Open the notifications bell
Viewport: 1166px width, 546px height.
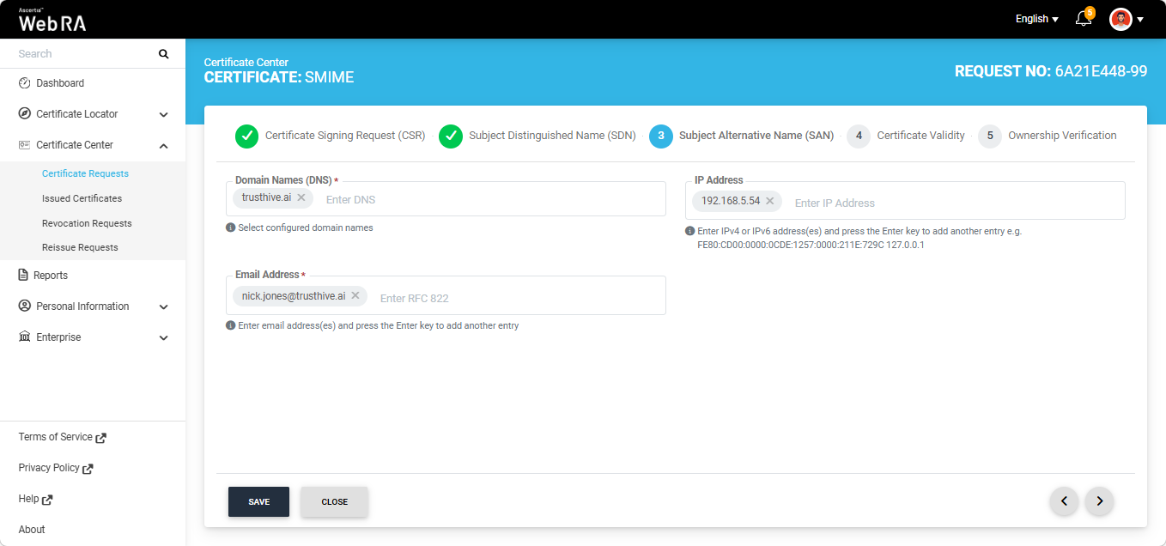click(1084, 19)
